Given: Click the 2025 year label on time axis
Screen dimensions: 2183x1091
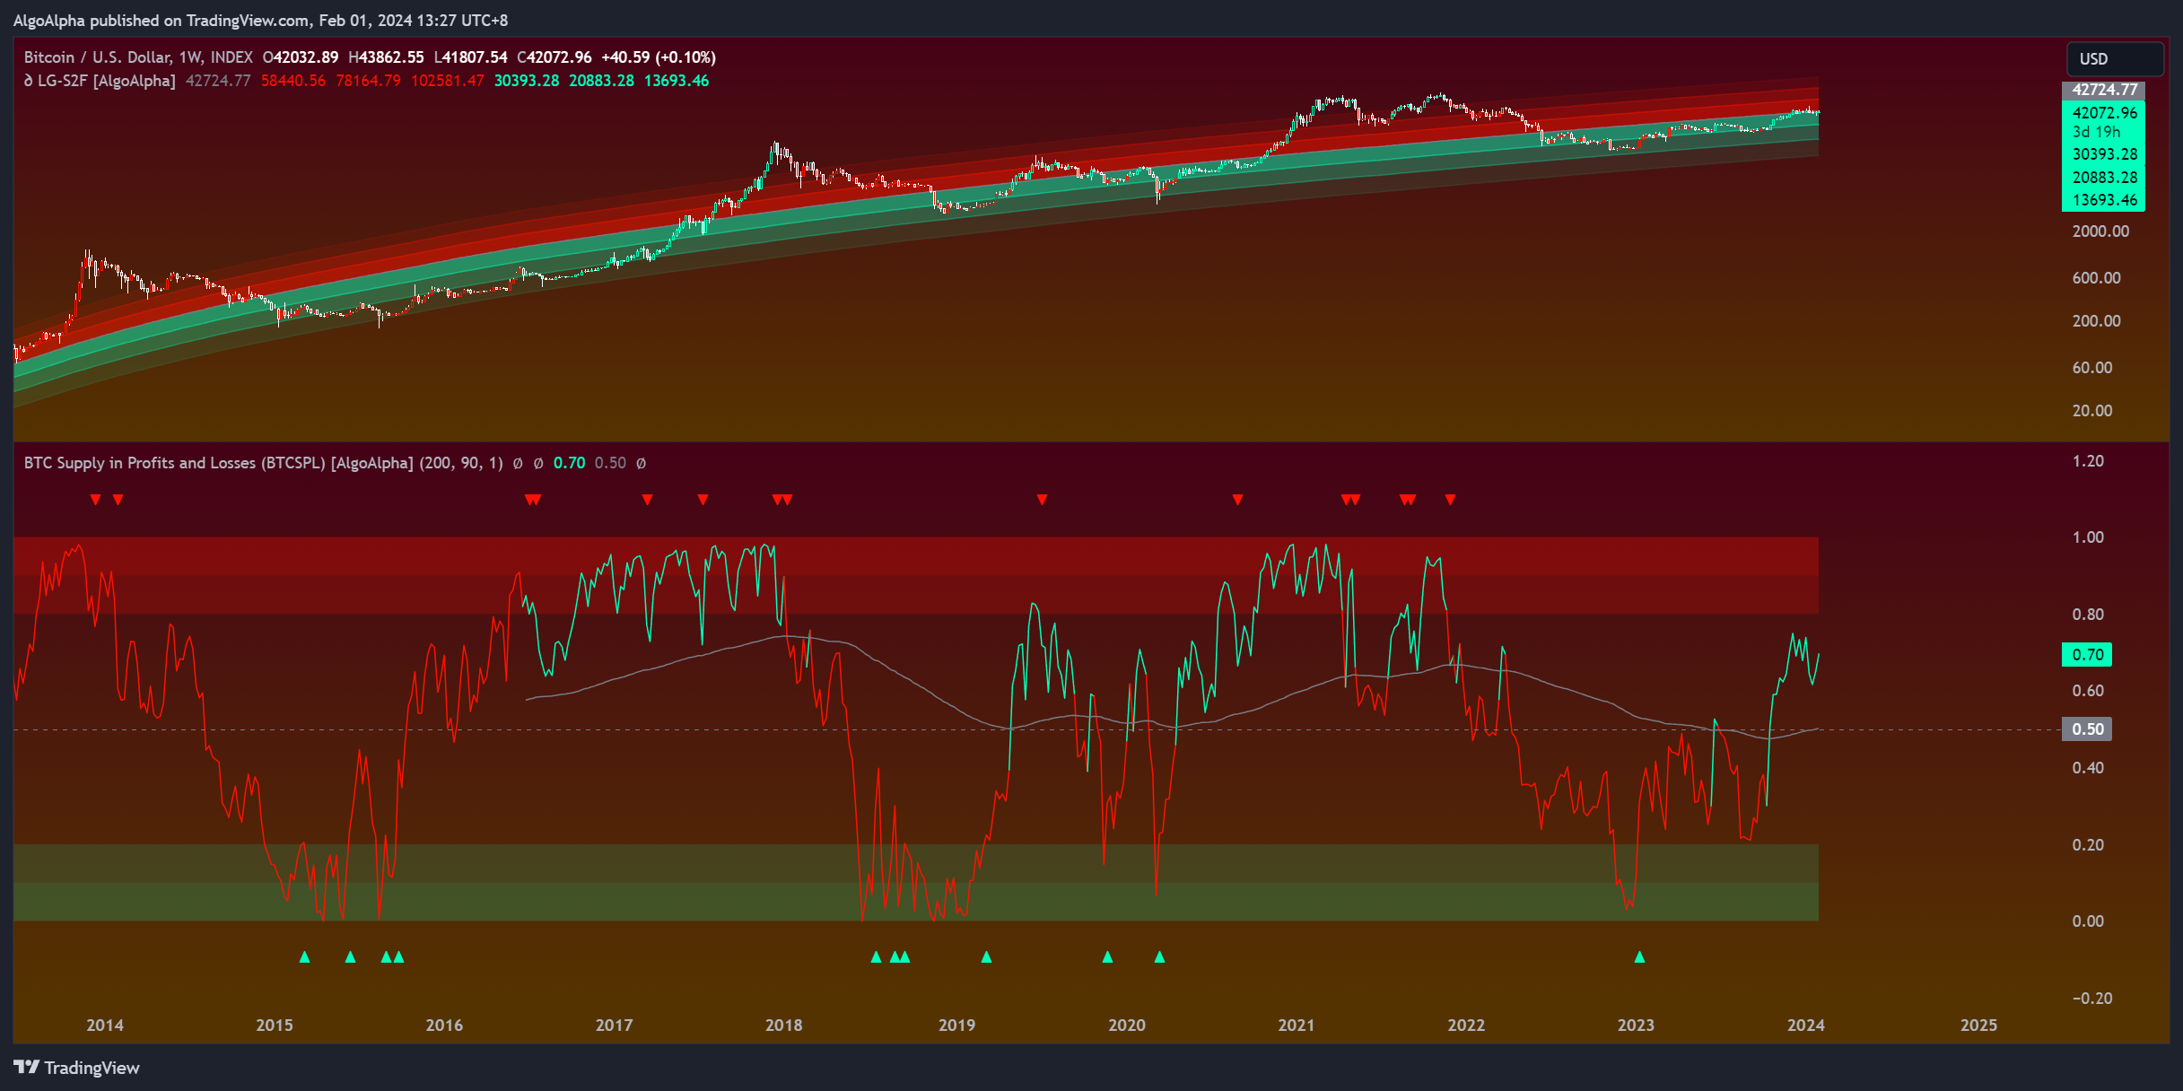Looking at the screenshot, I should 1979,1026.
